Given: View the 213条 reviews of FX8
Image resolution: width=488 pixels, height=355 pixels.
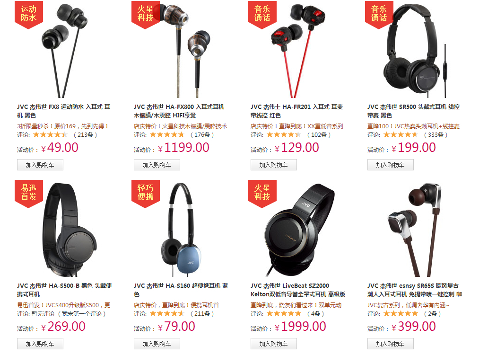Looking at the screenshot, I should pos(85,135).
